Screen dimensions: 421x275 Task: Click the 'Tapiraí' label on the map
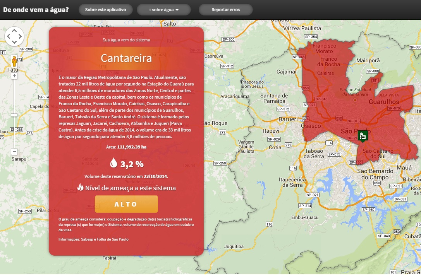click(109, 258)
